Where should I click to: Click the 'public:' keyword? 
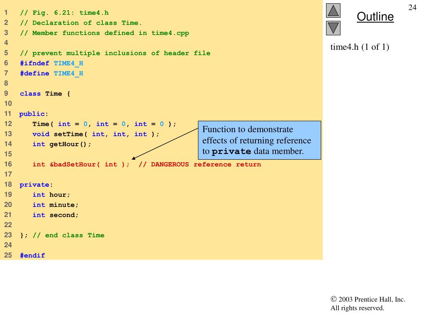(34, 114)
